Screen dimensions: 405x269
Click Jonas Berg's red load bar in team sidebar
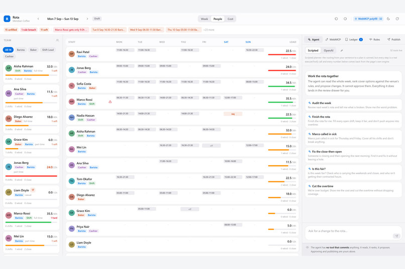click(31, 176)
